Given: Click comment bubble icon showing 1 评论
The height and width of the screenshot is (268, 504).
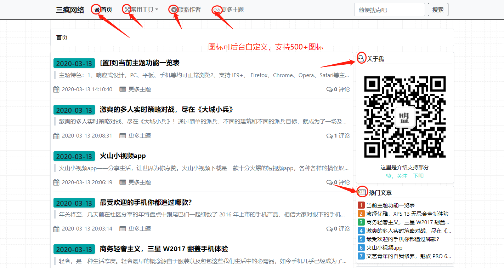Looking at the screenshot, I should click(x=329, y=136).
